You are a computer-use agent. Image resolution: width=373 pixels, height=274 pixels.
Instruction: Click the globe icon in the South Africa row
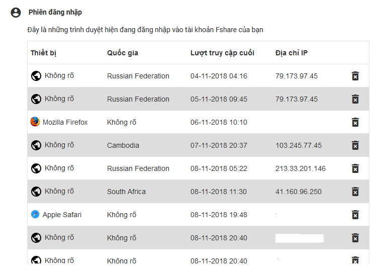(36, 192)
